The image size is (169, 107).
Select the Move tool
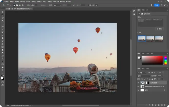[x=3, y=12]
